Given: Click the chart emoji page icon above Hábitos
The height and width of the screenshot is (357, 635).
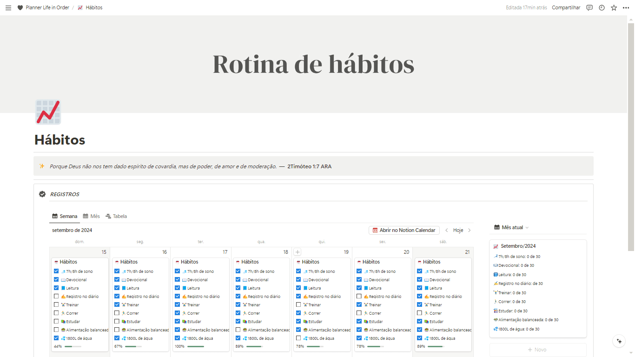Looking at the screenshot, I should point(47,112).
